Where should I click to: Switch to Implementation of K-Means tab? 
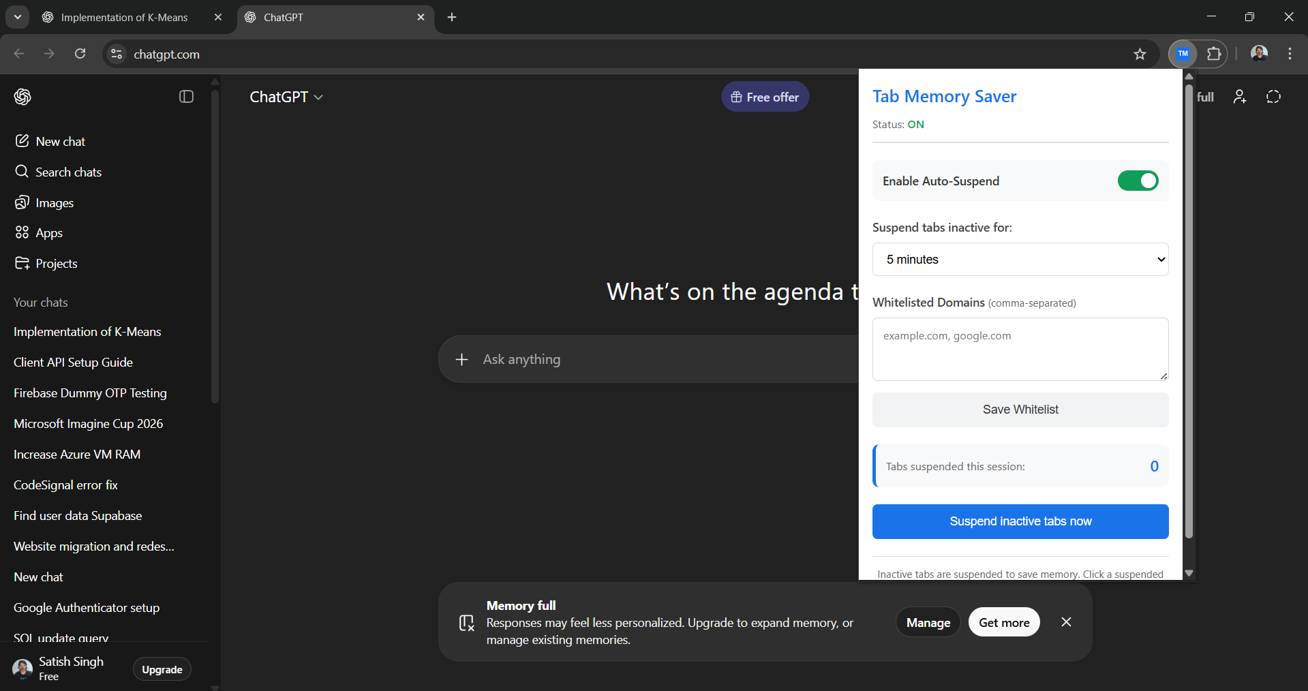click(x=124, y=17)
